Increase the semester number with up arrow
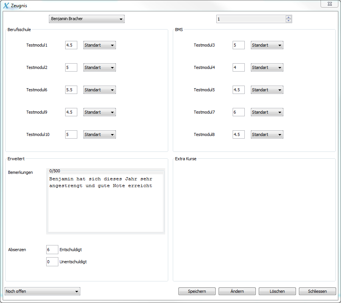Screen dimensions: 341x303 [x=288, y=17]
